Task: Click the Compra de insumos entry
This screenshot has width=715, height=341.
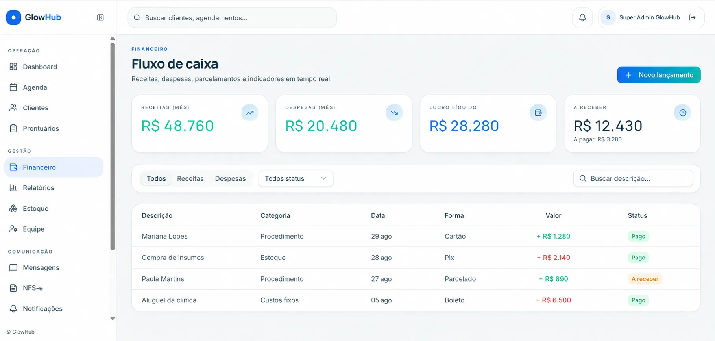Action: [173, 258]
